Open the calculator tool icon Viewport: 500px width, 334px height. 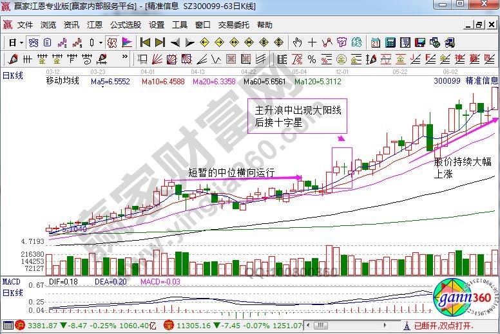pos(390,42)
